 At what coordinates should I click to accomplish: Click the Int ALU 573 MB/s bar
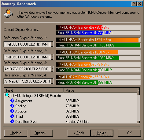98,64
